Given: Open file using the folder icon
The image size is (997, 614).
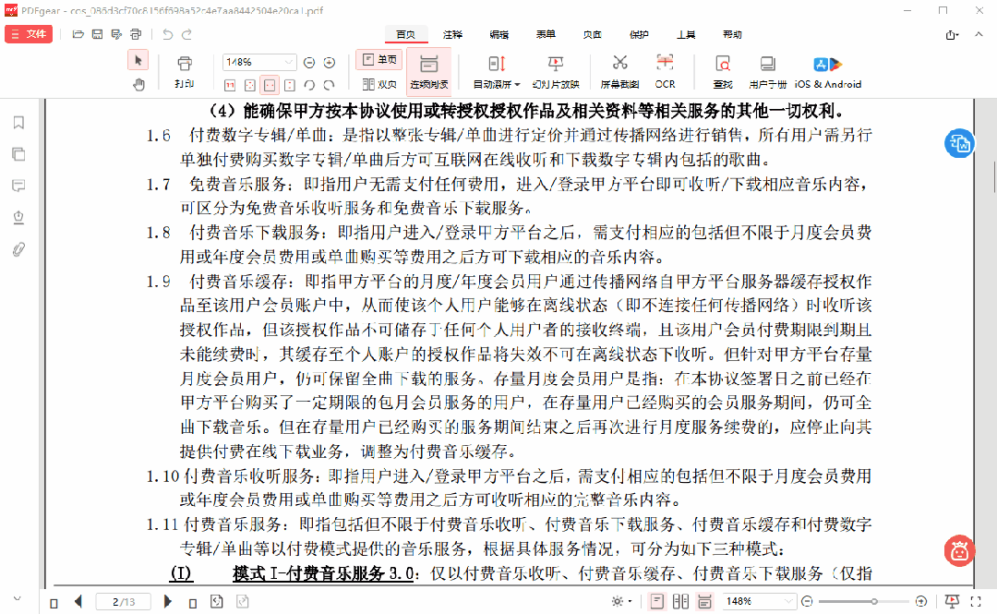Looking at the screenshot, I should coord(78,34).
